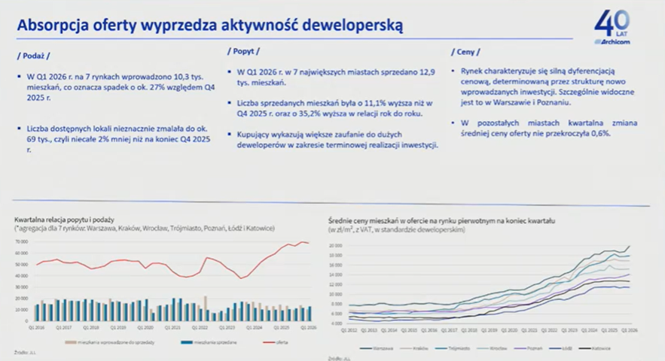The height and width of the screenshot is (361, 665).
Task: Click the '/ Popyt /' section heading
Action: click(243, 51)
